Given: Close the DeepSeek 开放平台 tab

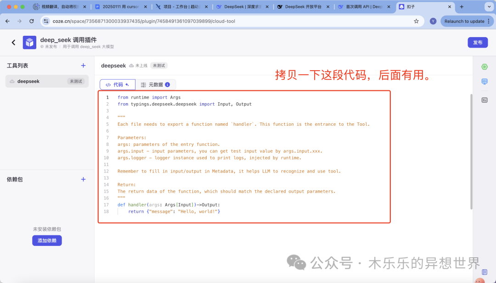Looking at the screenshot, I should (x=328, y=6).
